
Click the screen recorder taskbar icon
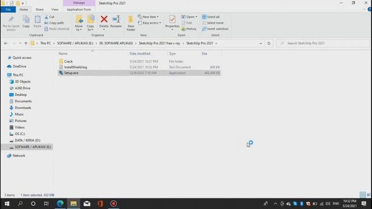(x=114, y=204)
